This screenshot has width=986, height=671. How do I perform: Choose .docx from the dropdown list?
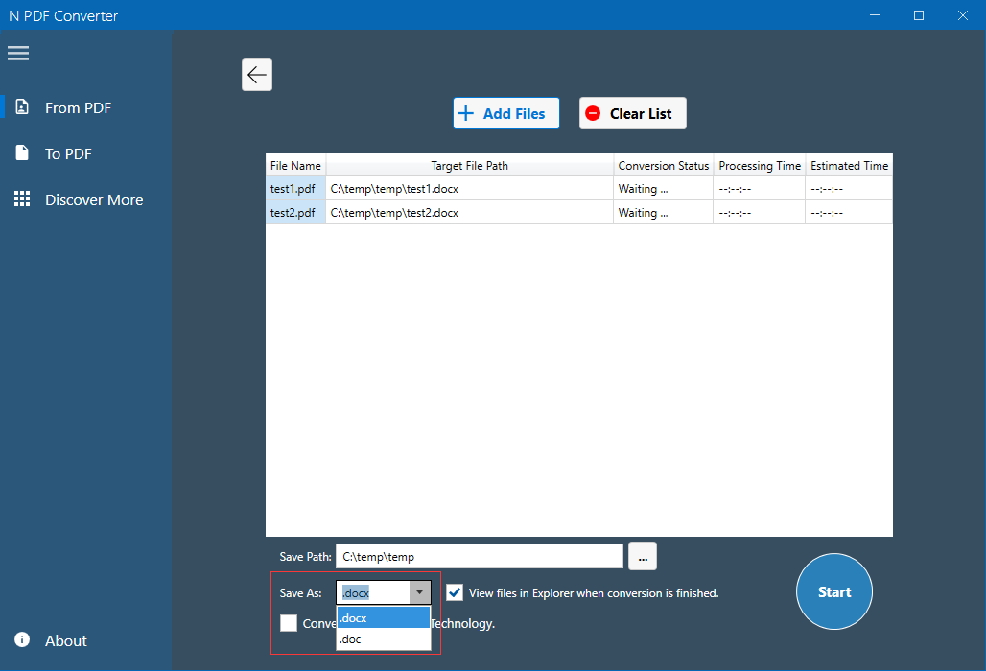[x=383, y=618]
